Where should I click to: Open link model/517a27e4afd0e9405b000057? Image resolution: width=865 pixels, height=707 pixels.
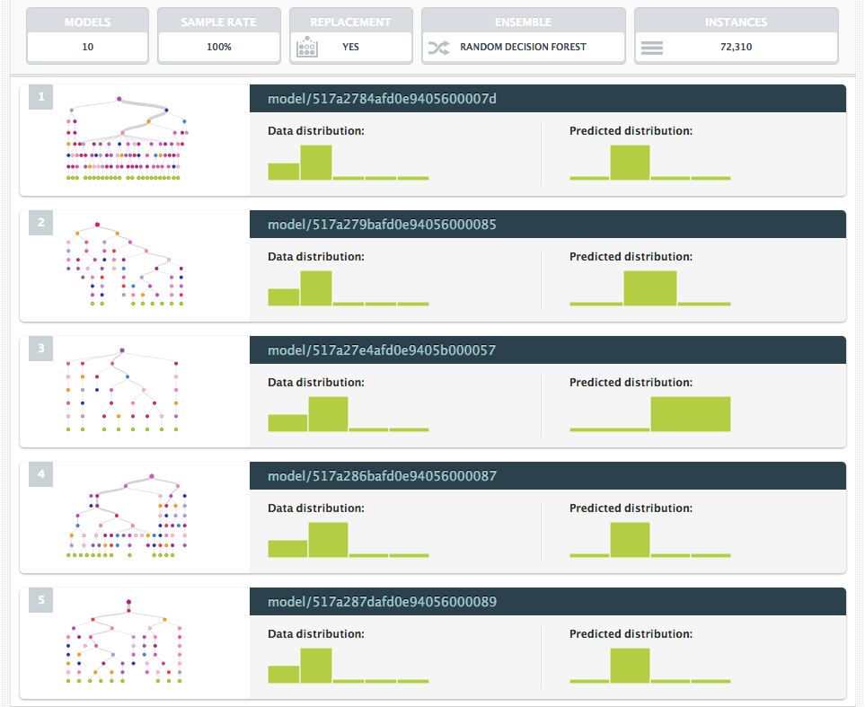[x=382, y=350]
